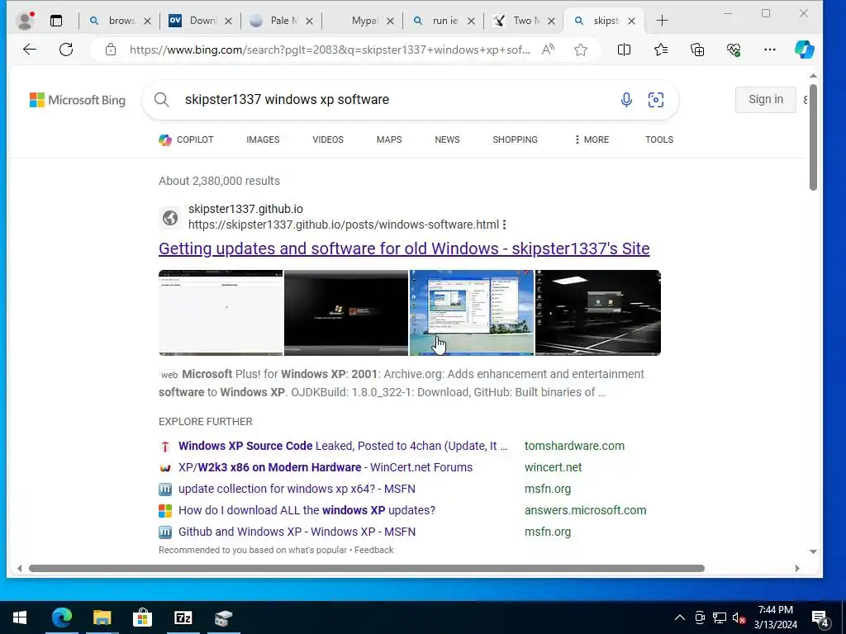Click the Sign in button
The width and height of the screenshot is (846, 634).
point(766,99)
